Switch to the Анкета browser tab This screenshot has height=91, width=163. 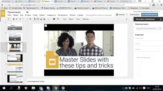pyautogui.click(x=73, y=1)
